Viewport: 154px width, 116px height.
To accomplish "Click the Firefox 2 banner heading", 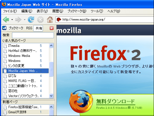I will pyautogui.click(x=105, y=53).
